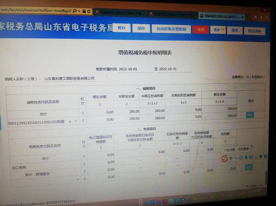276x206 pixels.
Task: Click the Sogou input method S logo
Action: pos(224,159)
